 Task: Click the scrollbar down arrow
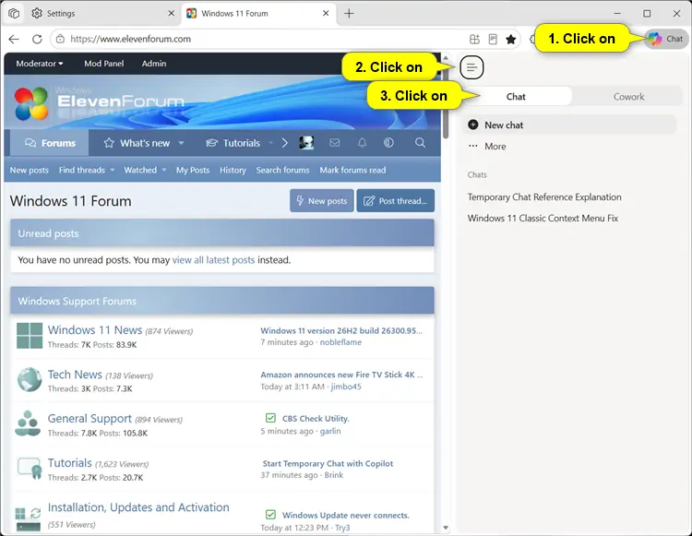(x=446, y=528)
